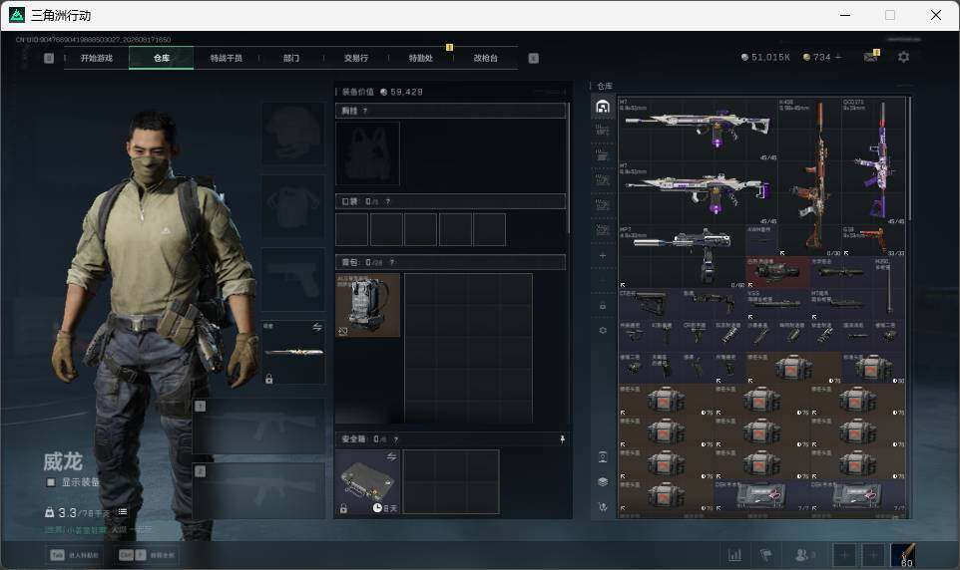Select the 仓库 tab

[x=162, y=58]
